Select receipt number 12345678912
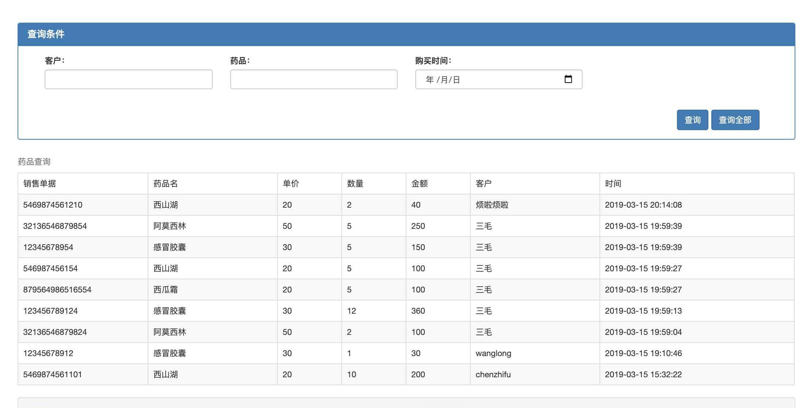The height and width of the screenshot is (408, 810). click(x=48, y=353)
